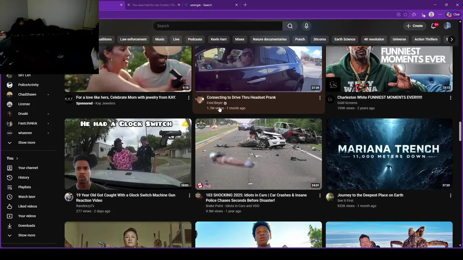The width and height of the screenshot is (463, 260).
Task: Open the browser settings ellipsis menu
Action: tap(440, 14)
